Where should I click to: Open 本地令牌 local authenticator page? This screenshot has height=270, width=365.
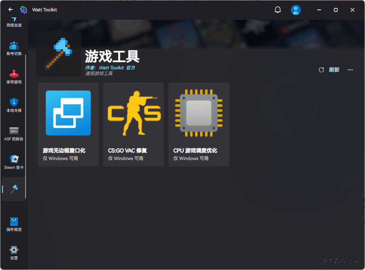point(14,105)
